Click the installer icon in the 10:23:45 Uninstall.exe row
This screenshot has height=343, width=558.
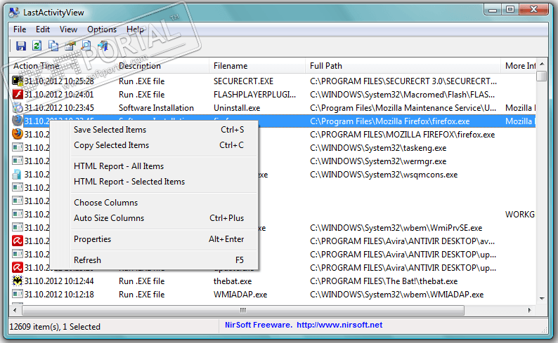click(x=18, y=107)
